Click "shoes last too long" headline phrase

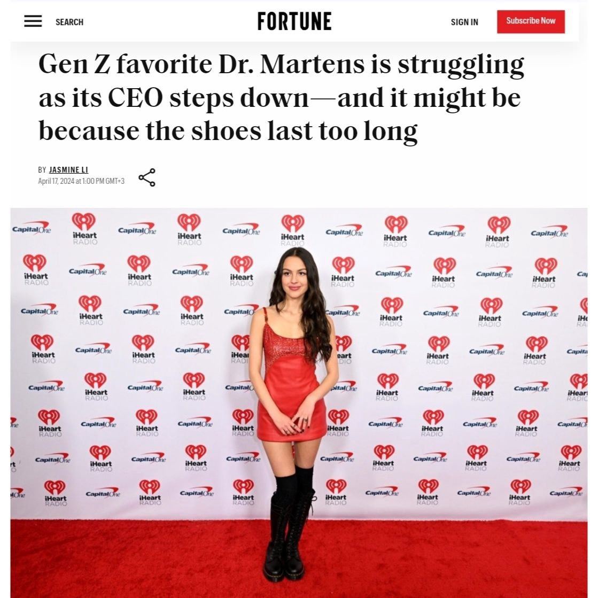click(304, 131)
